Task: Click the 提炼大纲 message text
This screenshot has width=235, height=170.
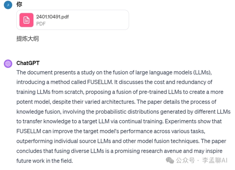Action: coord(28,39)
